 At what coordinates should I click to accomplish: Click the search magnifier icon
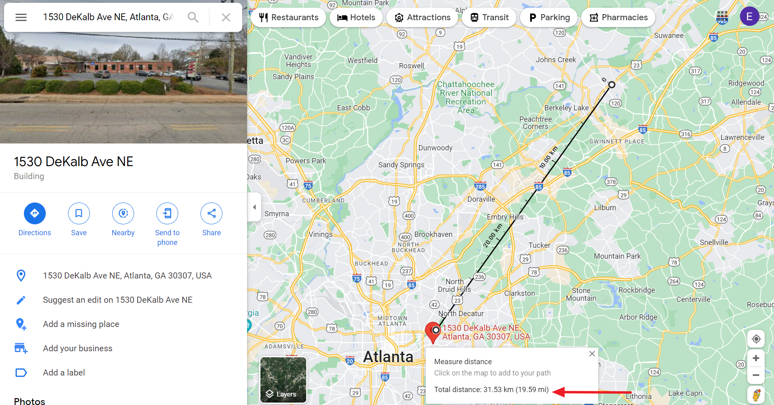(x=193, y=17)
